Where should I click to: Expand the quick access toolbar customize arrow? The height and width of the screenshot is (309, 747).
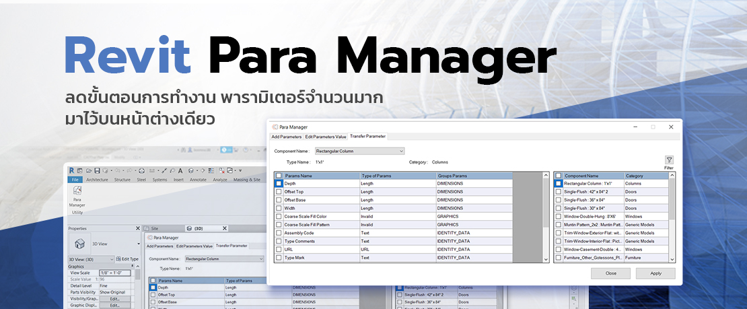tap(240, 171)
